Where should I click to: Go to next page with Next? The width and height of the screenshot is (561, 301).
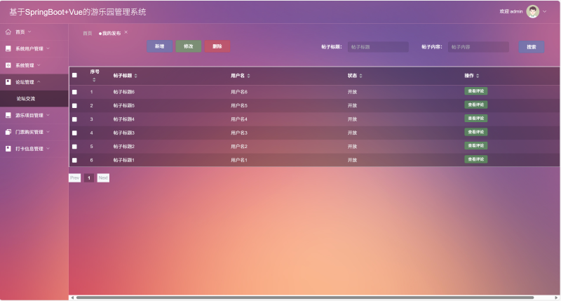coord(103,178)
